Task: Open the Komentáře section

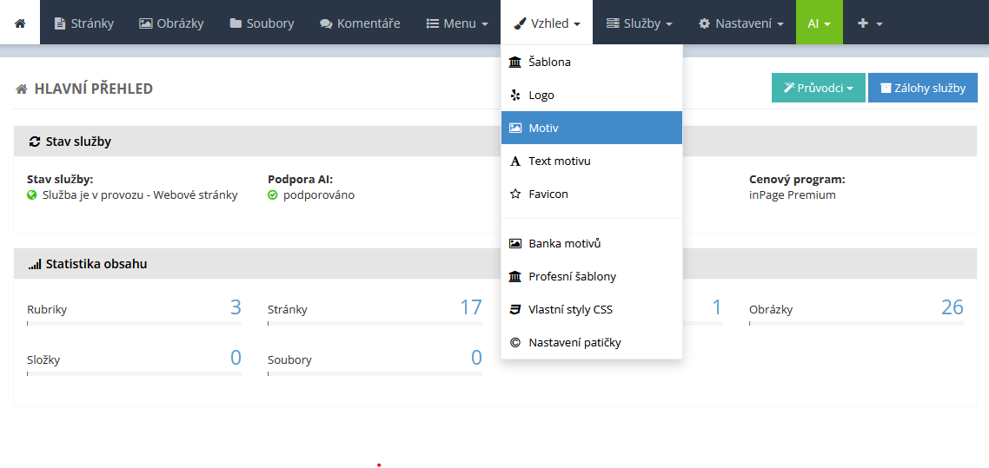Action: 360,23
